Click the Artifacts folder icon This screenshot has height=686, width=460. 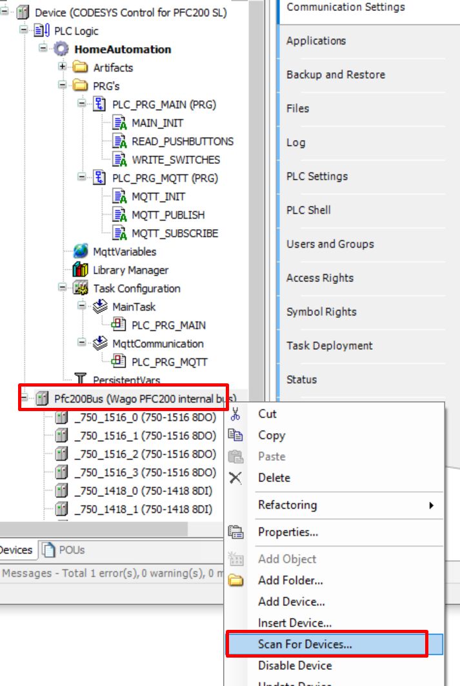[x=81, y=67]
